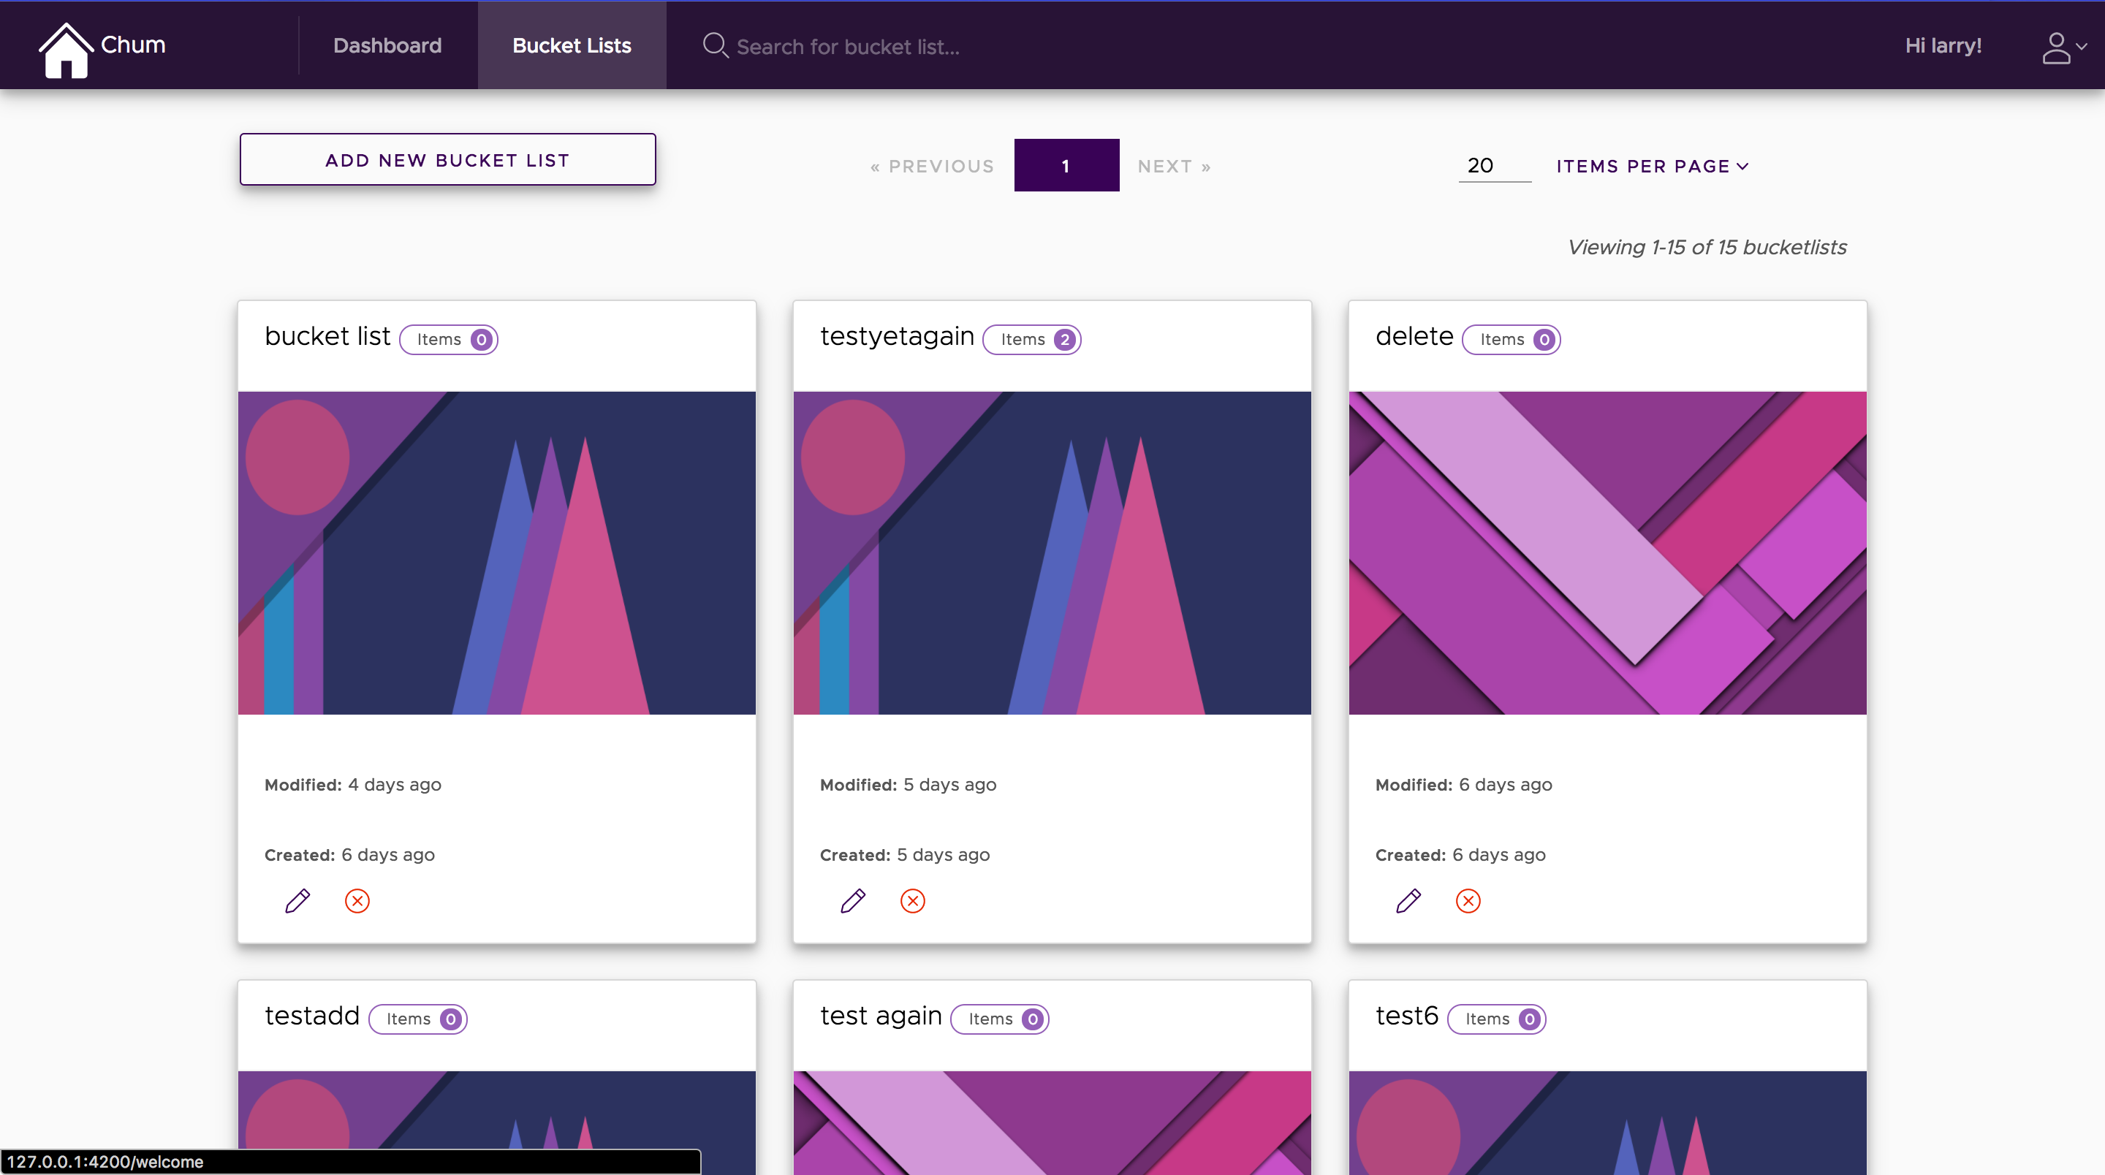Click the Next page link
Image resolution: width=2105 pixels, height=1175 pixels.
coord(1173,167)
